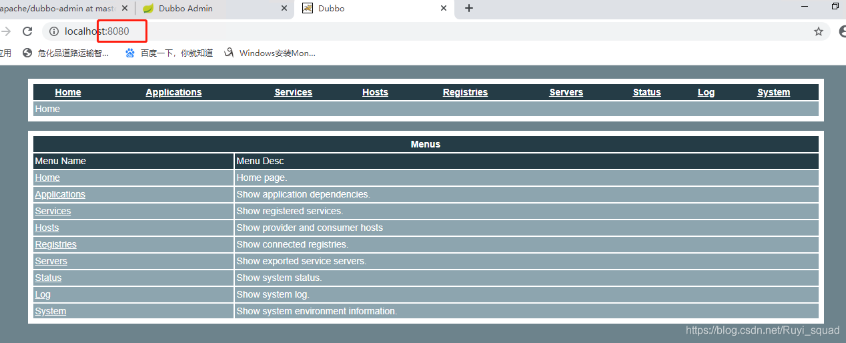This screenshot has width=846, height=343.
Task: Switch to the apache/dubbo-admin tab
Action: (65, 9)
